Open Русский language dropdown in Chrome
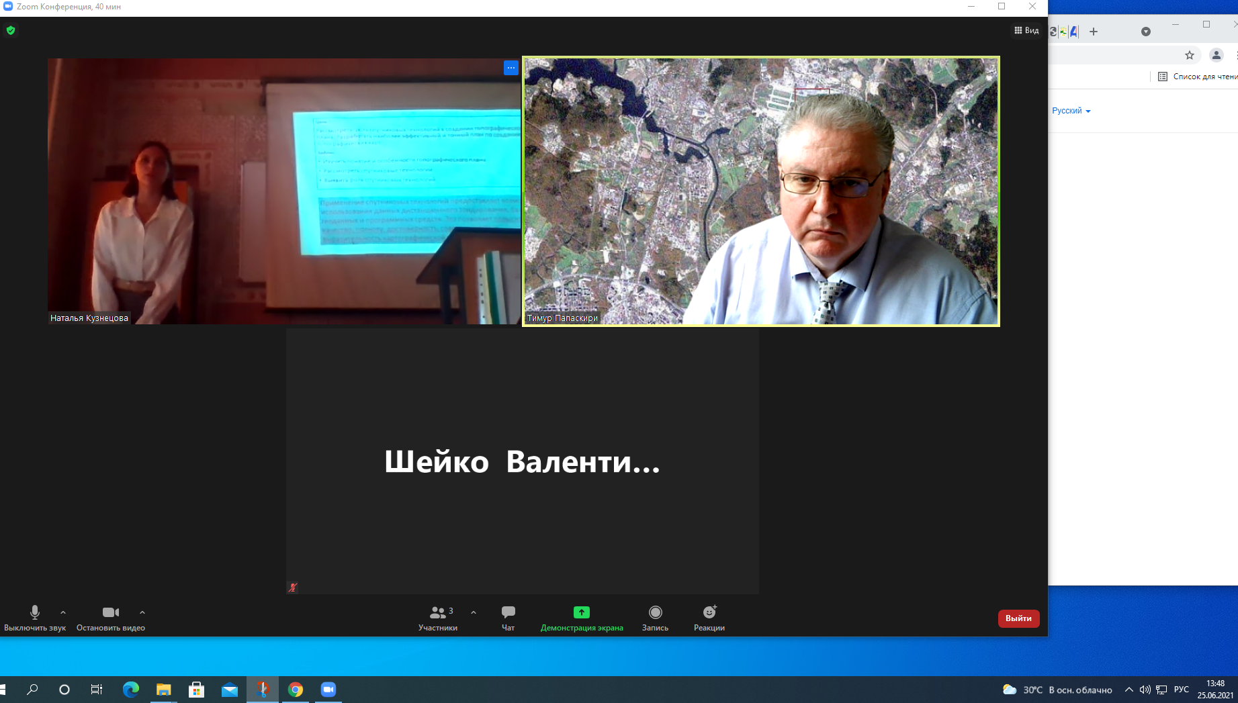1238x703 pixels. tap(1071, 111)
